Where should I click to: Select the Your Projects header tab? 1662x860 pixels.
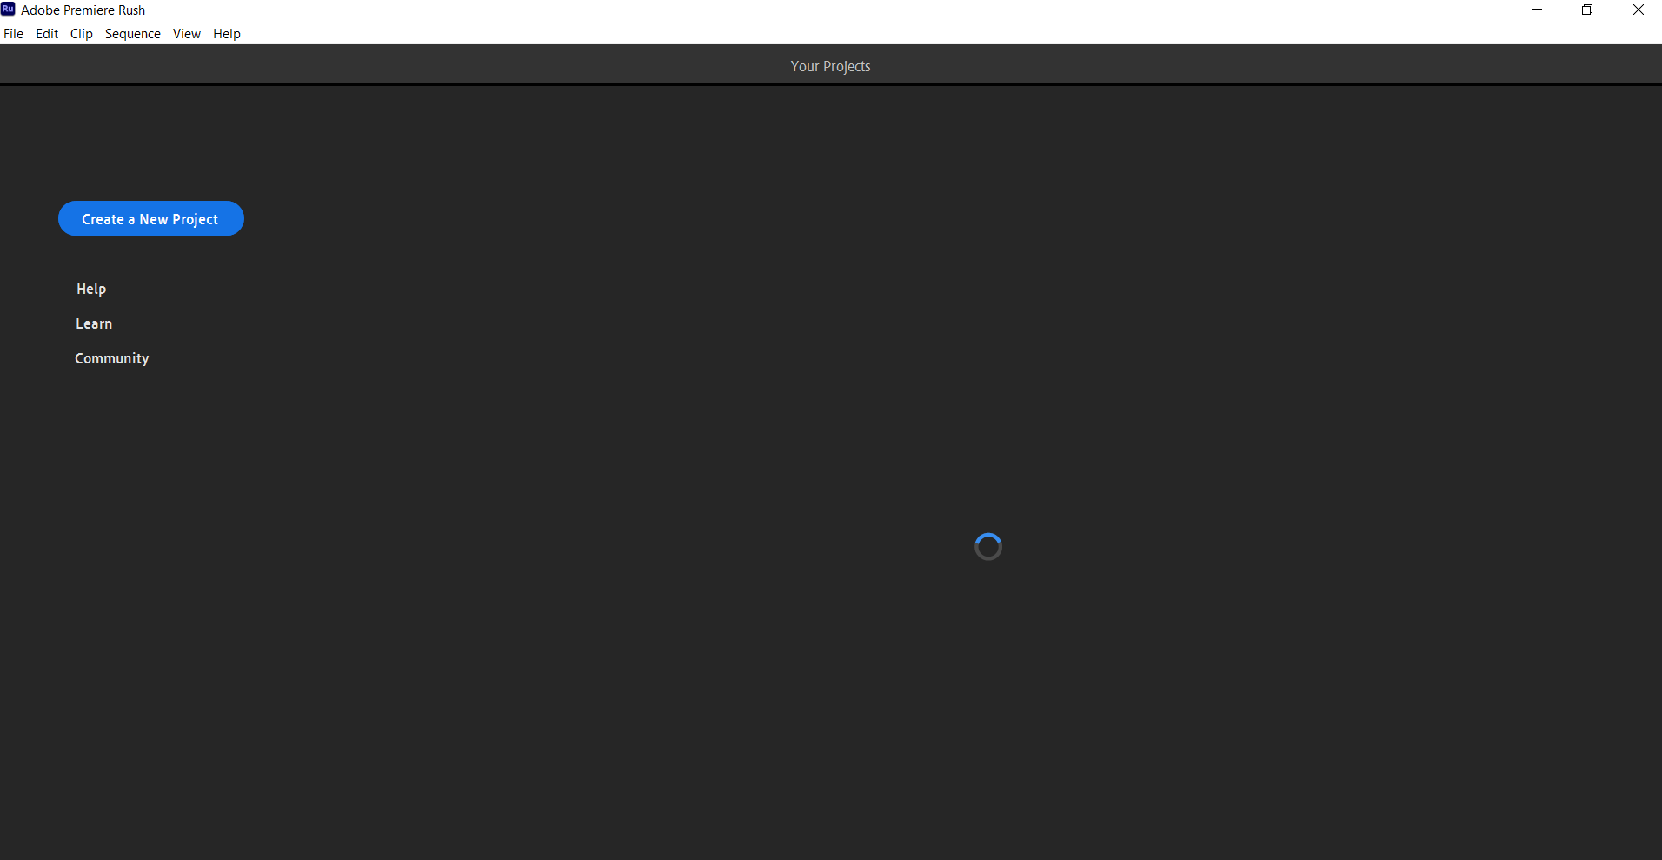(830, 66)
